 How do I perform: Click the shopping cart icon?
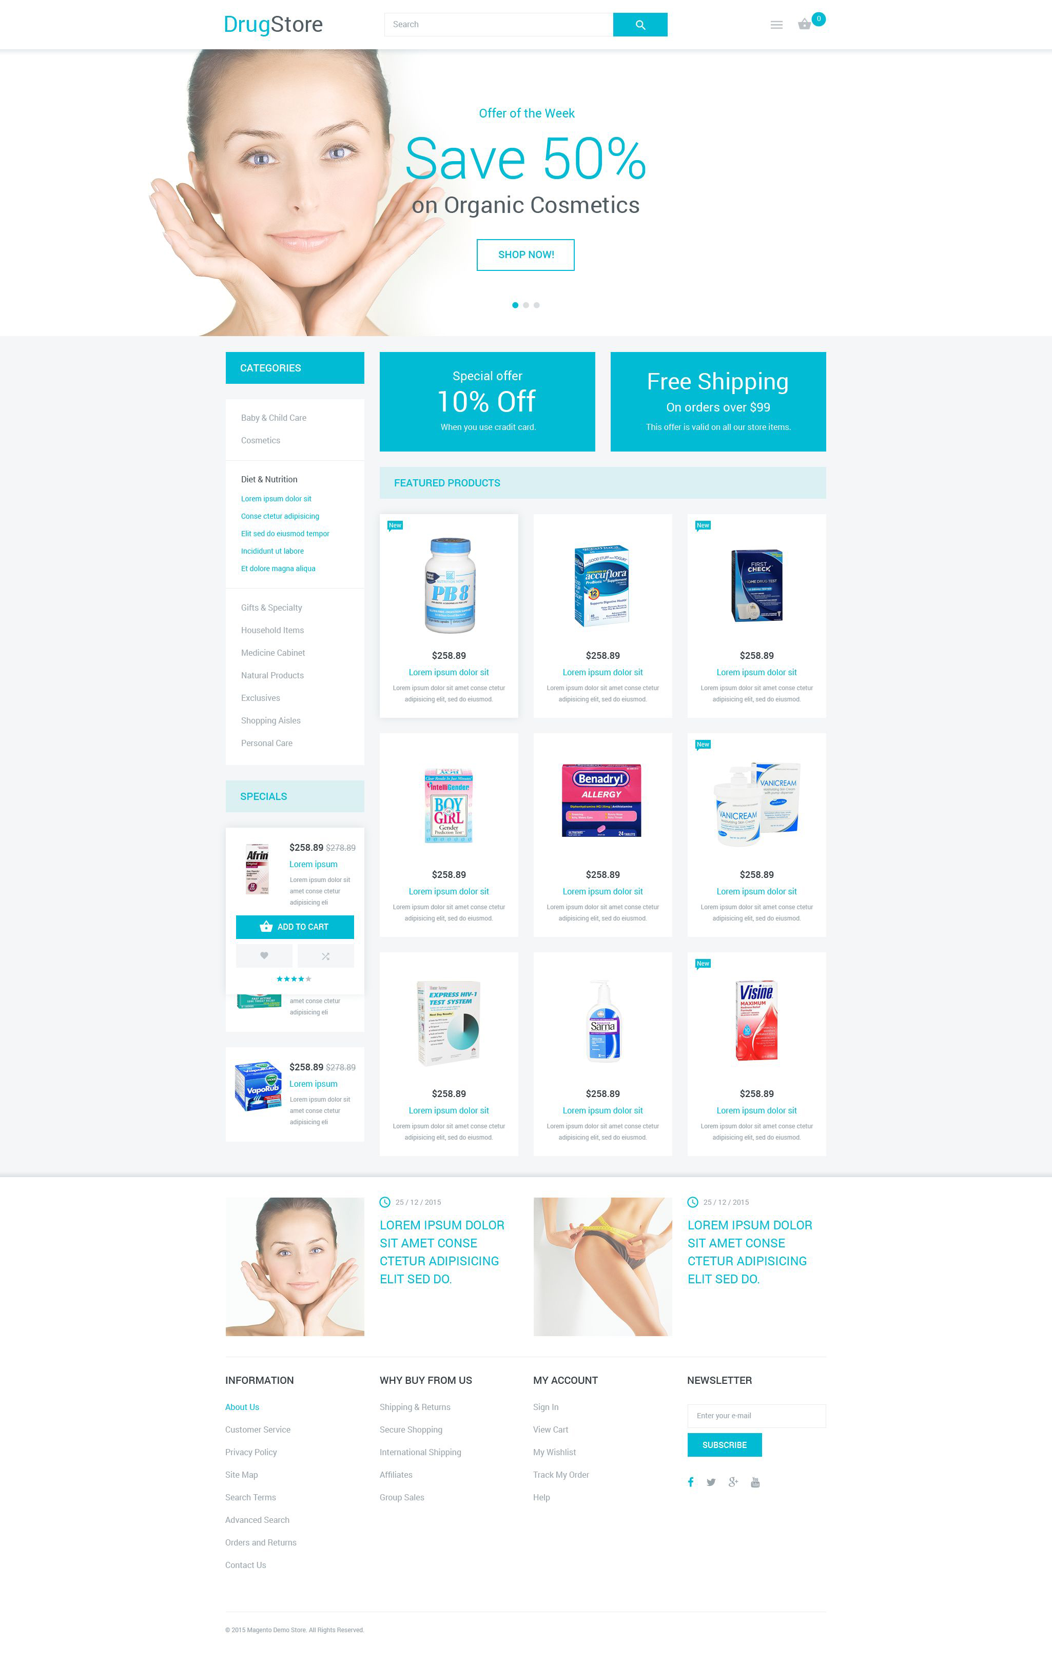click(807, 24)
